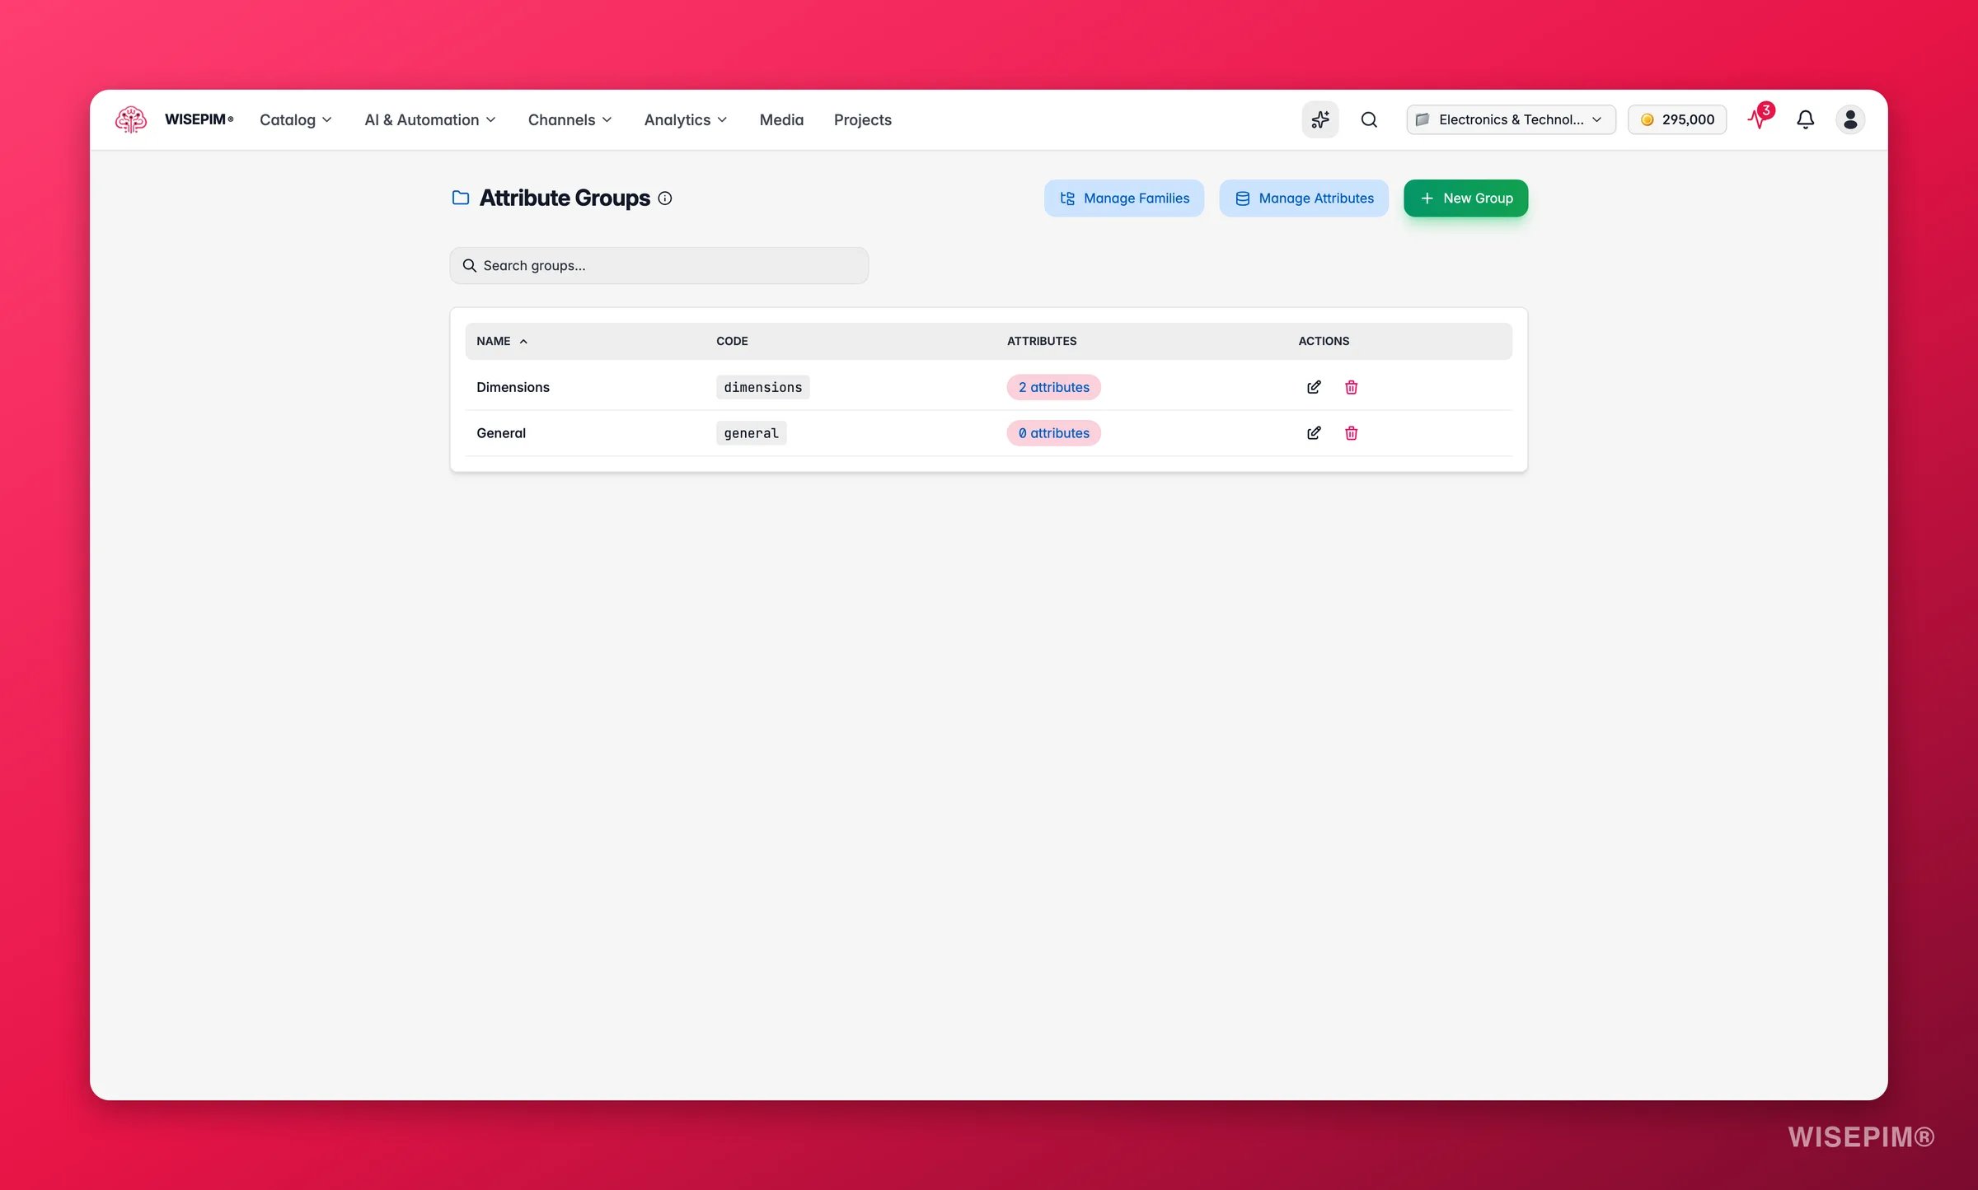This screenshot has width=1978, height=1190.
Task: Open the notifications bell
Action: point(1805,119)
